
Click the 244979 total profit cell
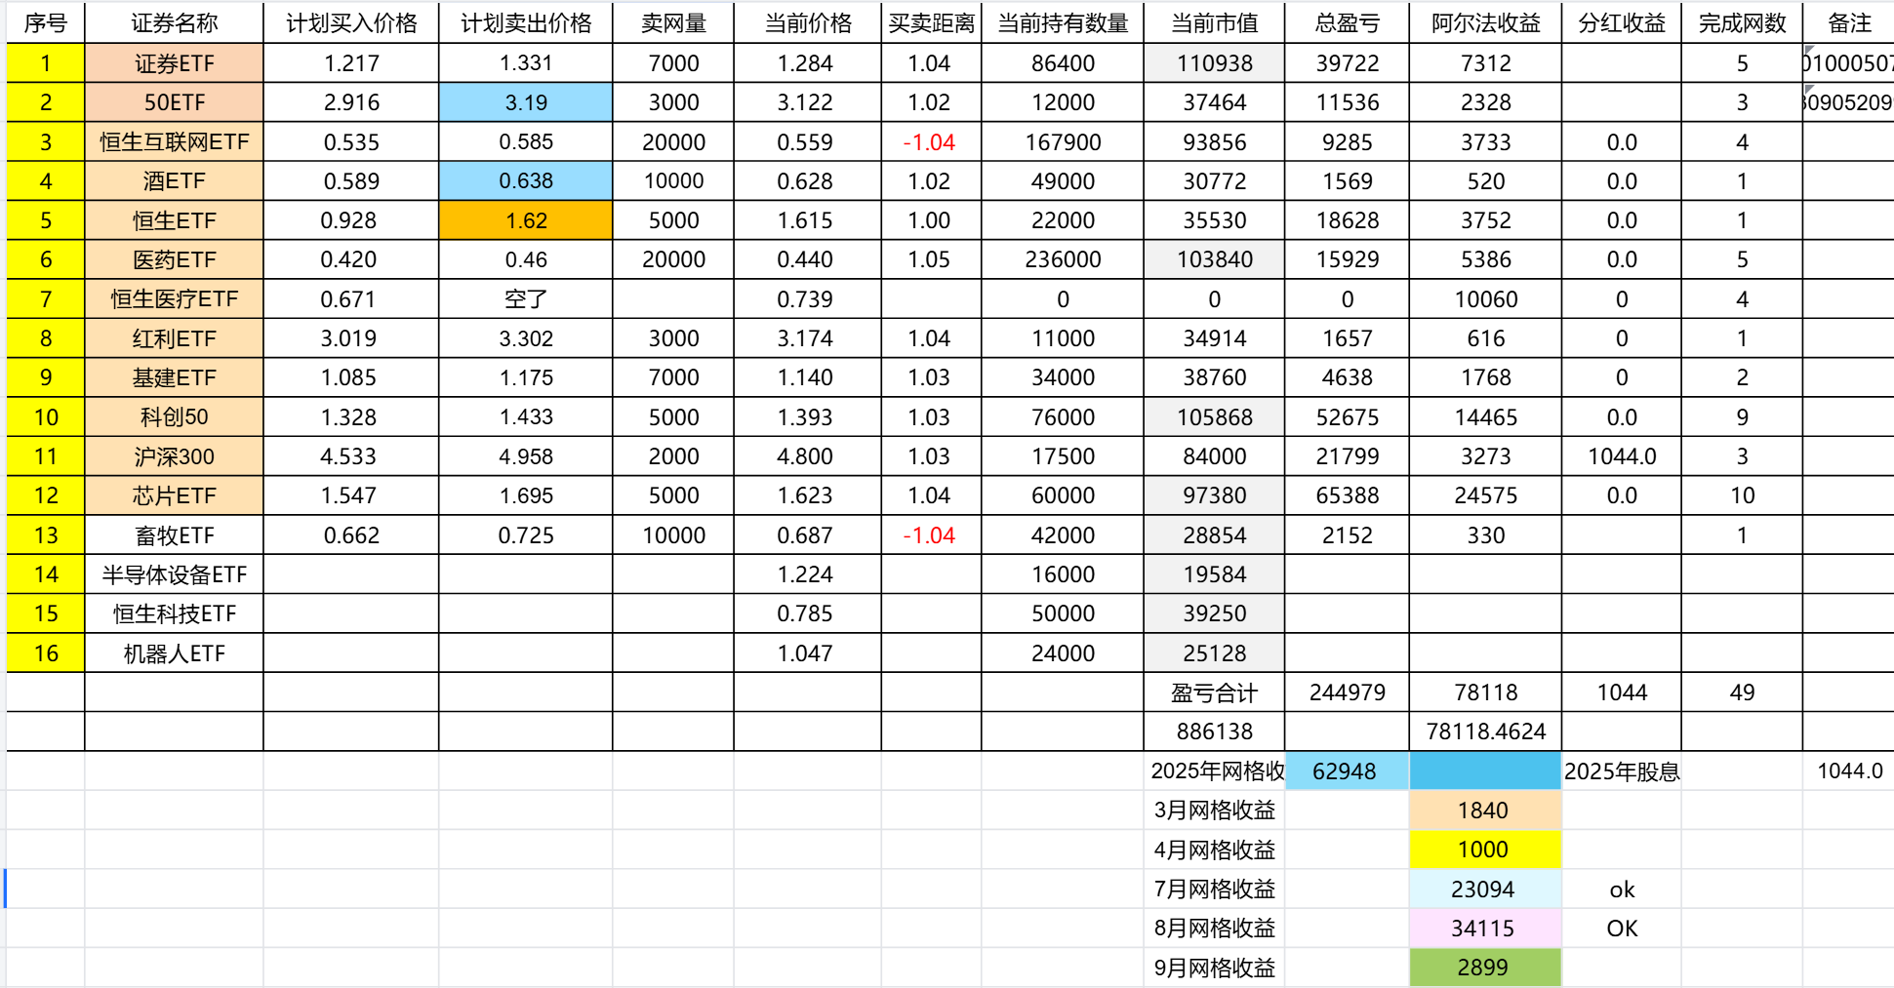[x=1347, y=692]
